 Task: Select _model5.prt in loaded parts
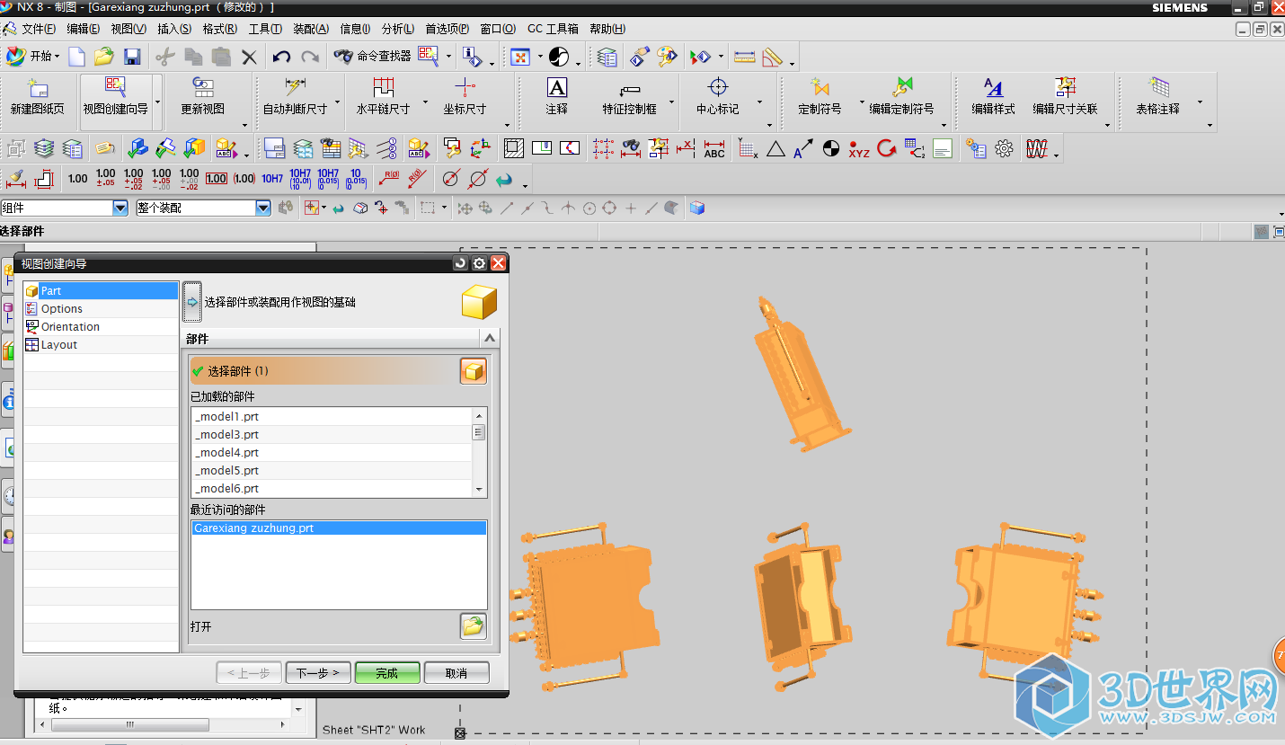[331, 470]
